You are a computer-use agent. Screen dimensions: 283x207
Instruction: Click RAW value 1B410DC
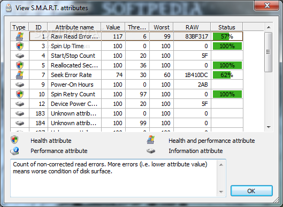[196, 75]
